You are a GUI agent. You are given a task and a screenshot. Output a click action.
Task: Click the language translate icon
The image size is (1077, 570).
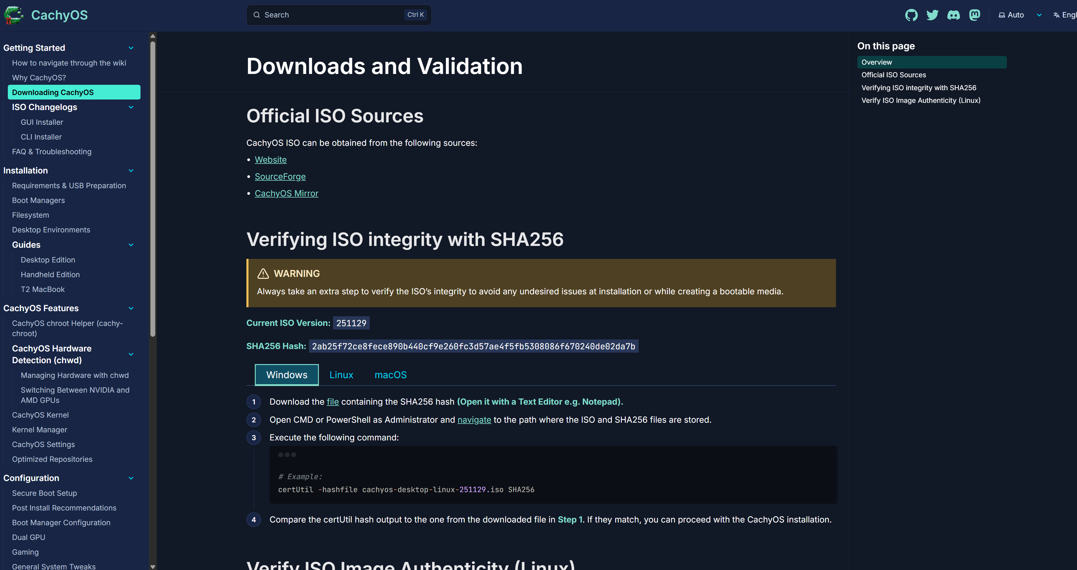[1056, 15]
